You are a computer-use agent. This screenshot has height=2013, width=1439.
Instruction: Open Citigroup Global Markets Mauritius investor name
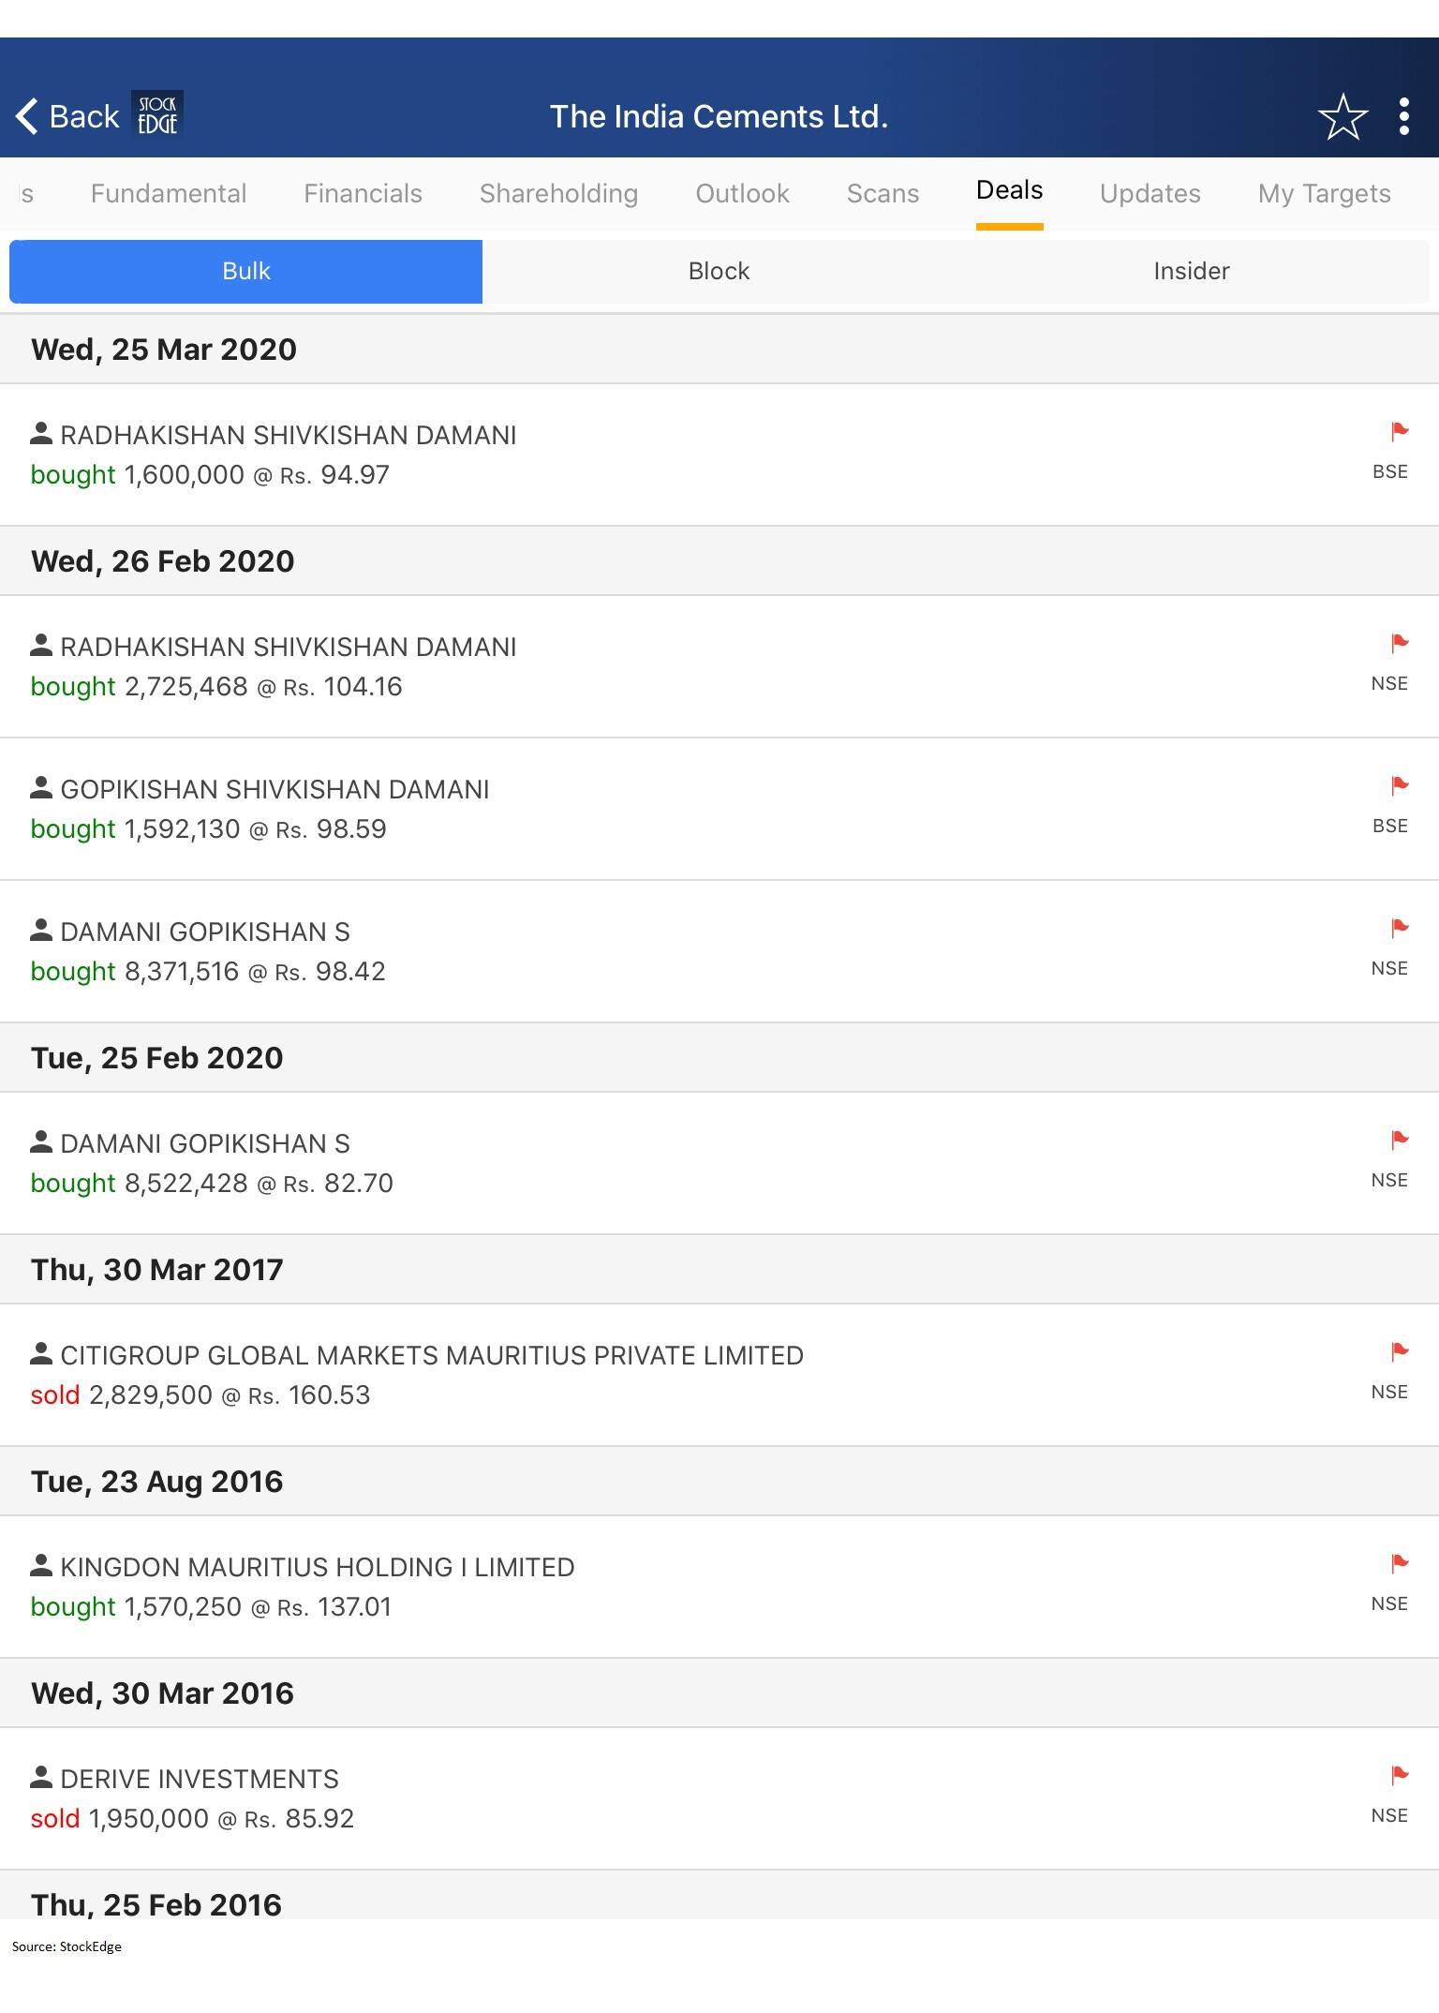(x=432, y=1356)
